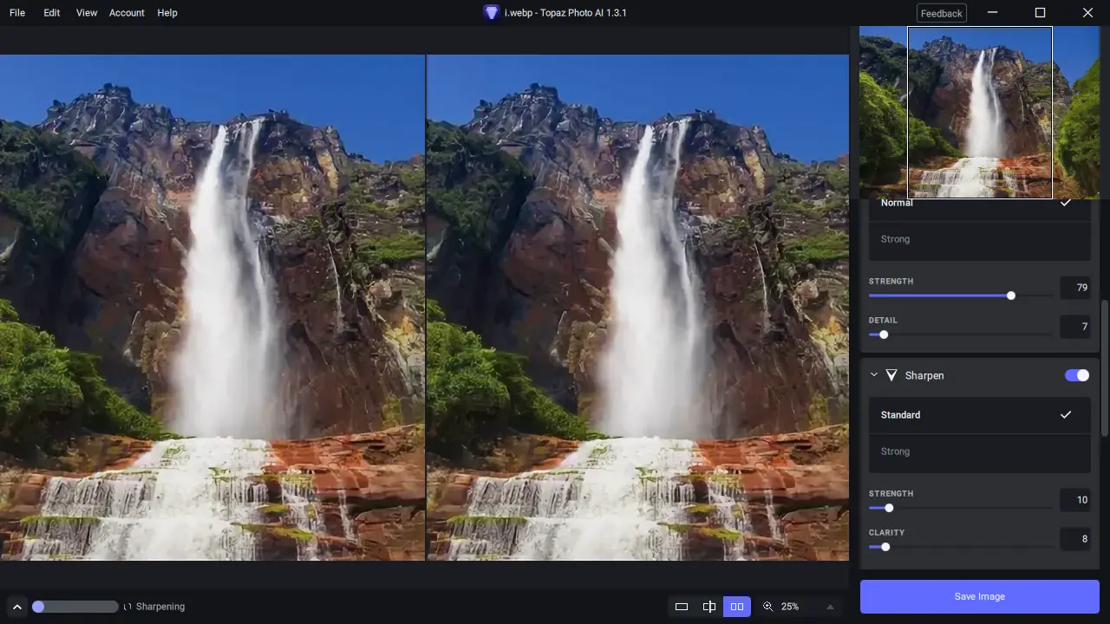The height and width of the screenshot is (624, 1110).
Task: Open the Help menu
Action: [167, 13]
